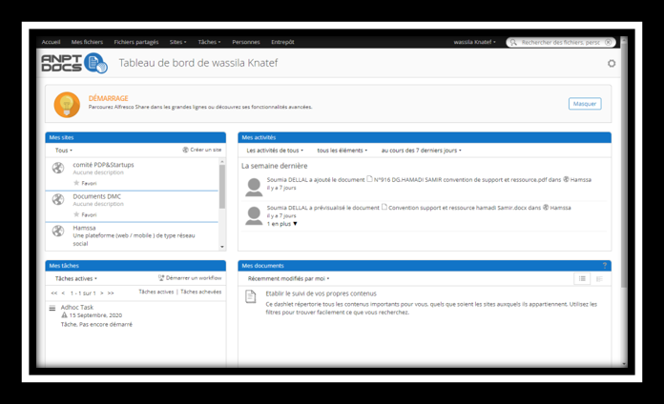Click the Adhoc Task list icon
This screenshot has height=404, width=664.
coord(52,308)
